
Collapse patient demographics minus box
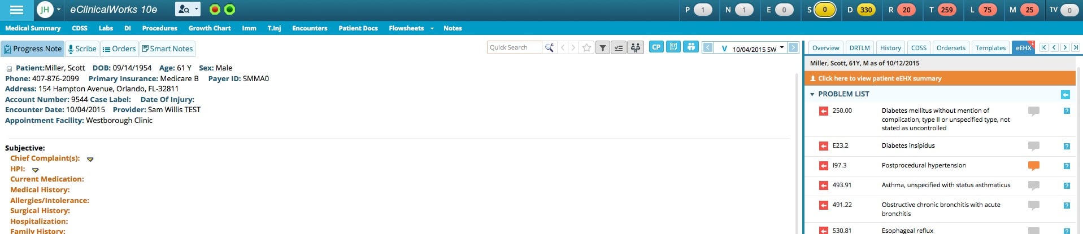point(9,69)
